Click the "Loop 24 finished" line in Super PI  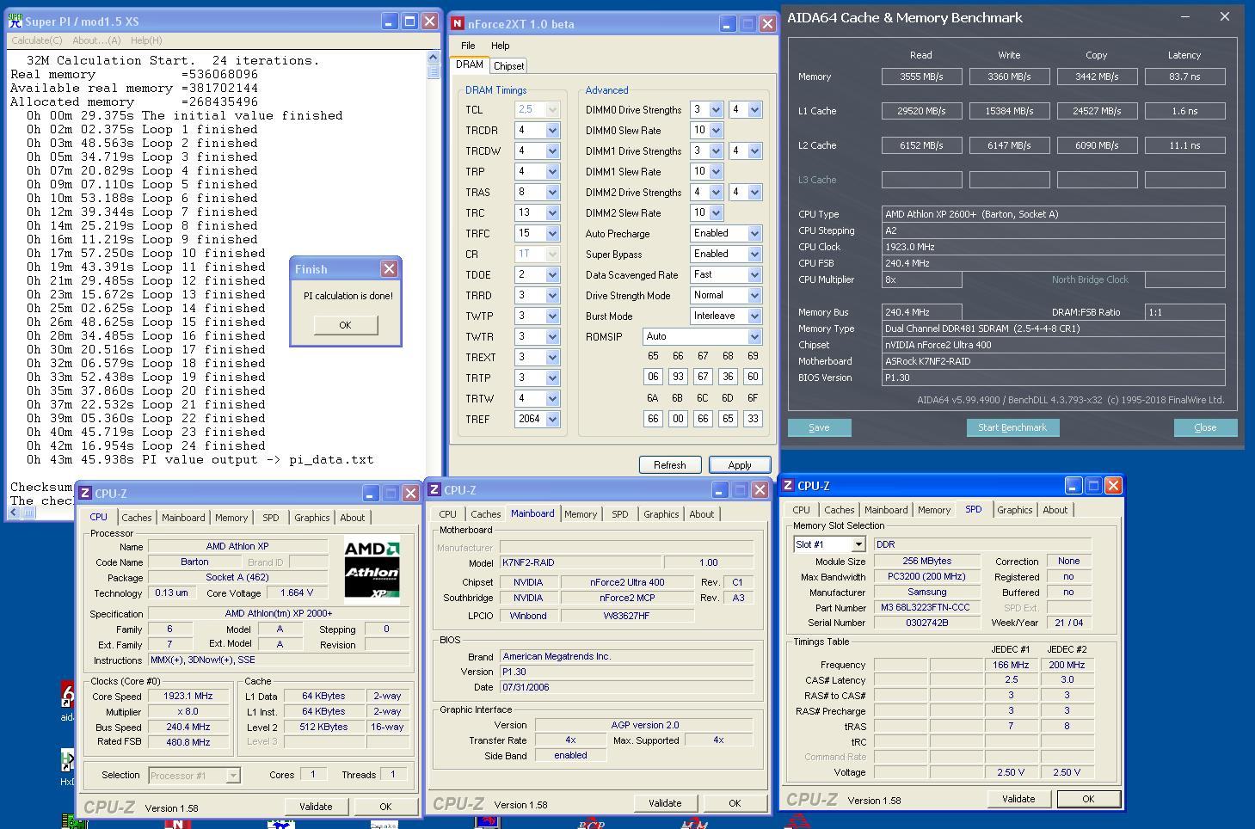pos(145,445)
